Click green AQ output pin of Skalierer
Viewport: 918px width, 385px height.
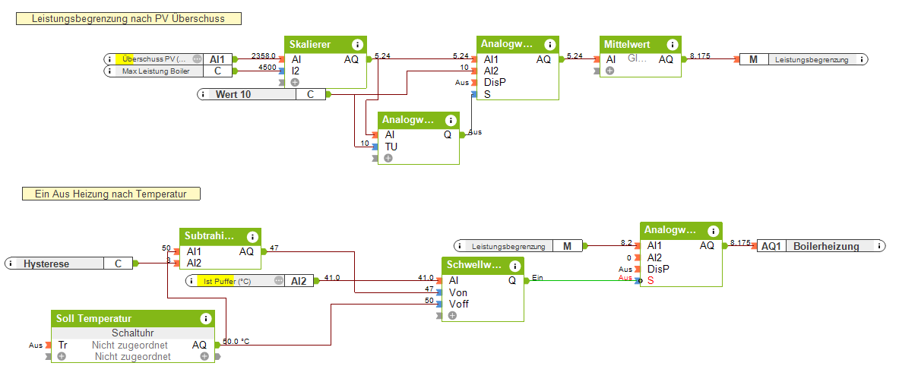pyautogui.click(x=369, y=59)
